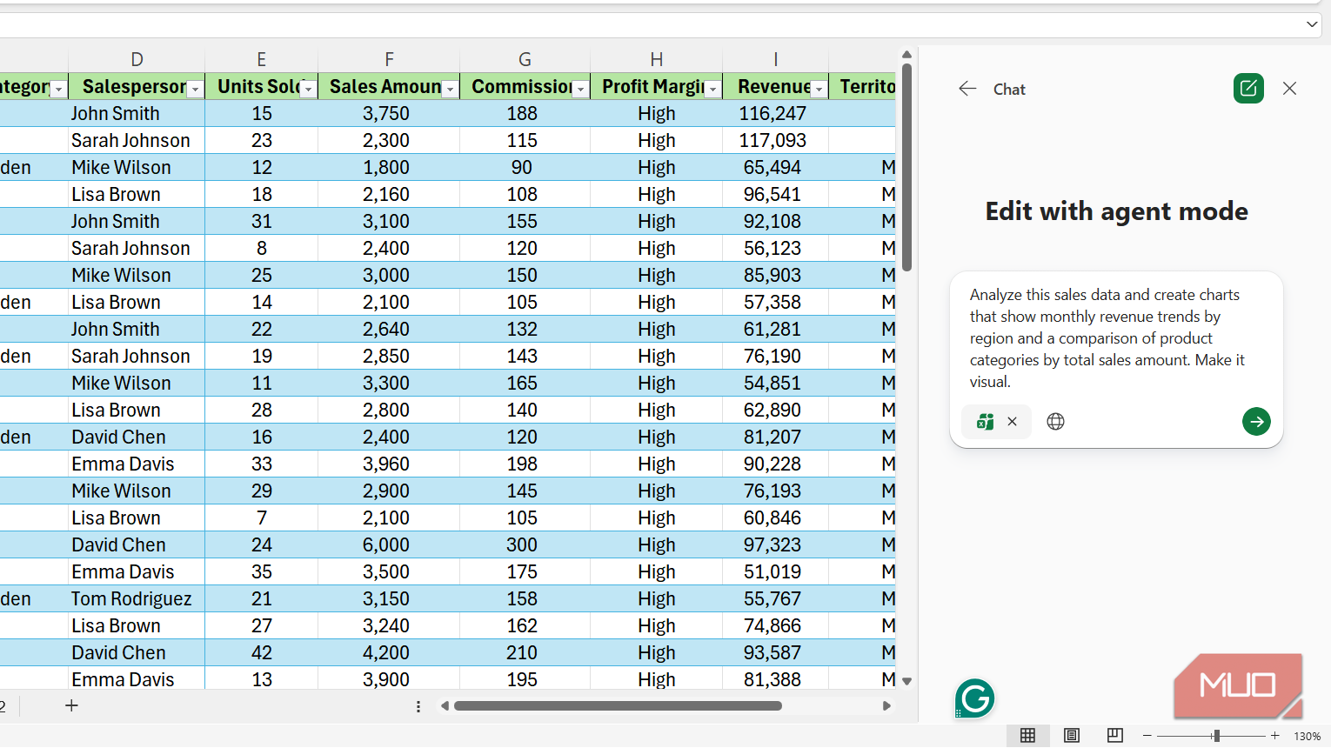Select column F header
This screenshot has width=1331, height=748.
coord(389,59)
